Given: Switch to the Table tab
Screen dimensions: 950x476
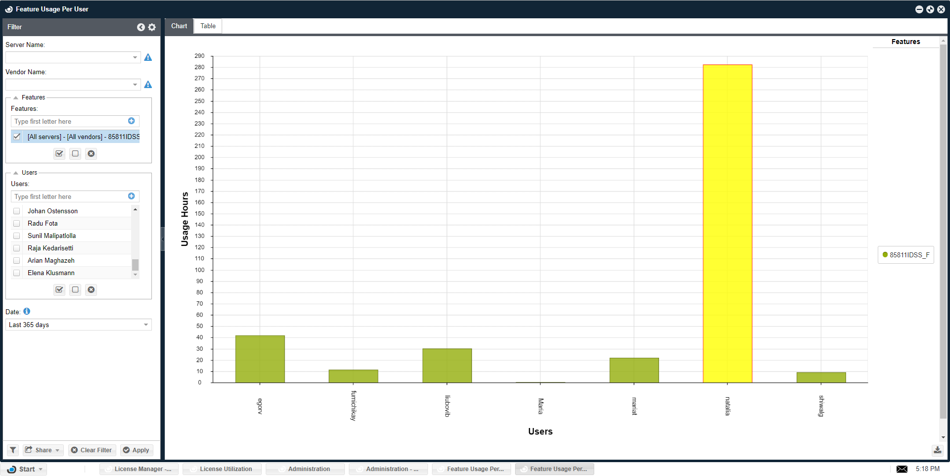Looking at the screenshot, I should 207,26.
